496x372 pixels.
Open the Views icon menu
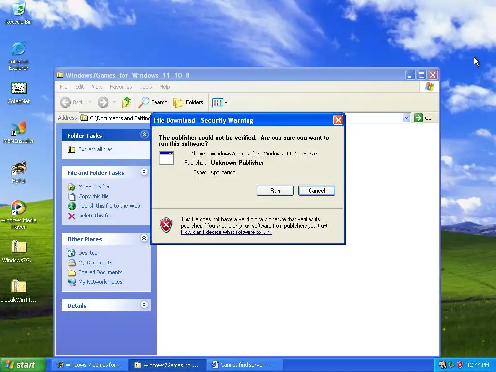(x=219, y=102)
